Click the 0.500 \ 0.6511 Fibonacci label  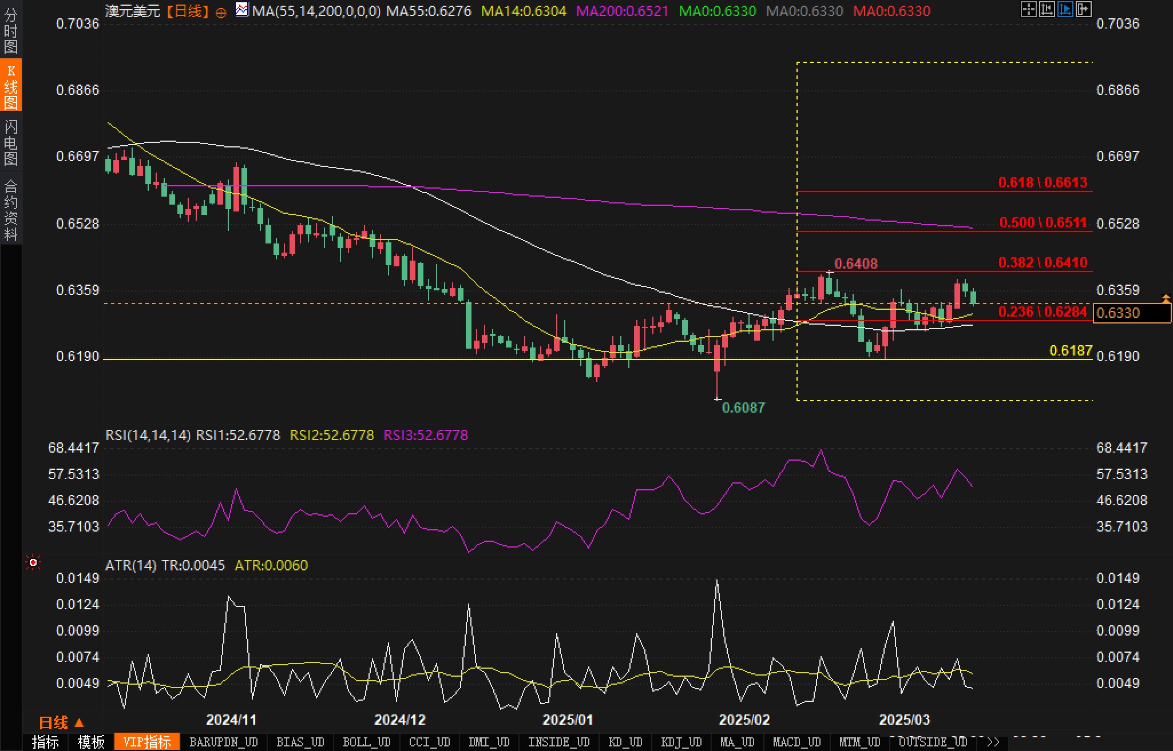1043,222
